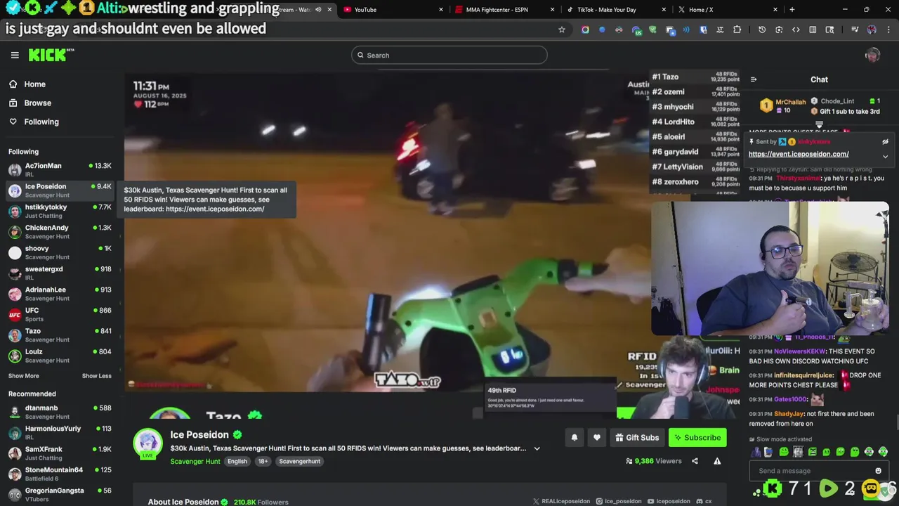The image size is (899, 506).
Task: Open GregorianGangsta in Recommended list
Action: (x=60, y=494)
